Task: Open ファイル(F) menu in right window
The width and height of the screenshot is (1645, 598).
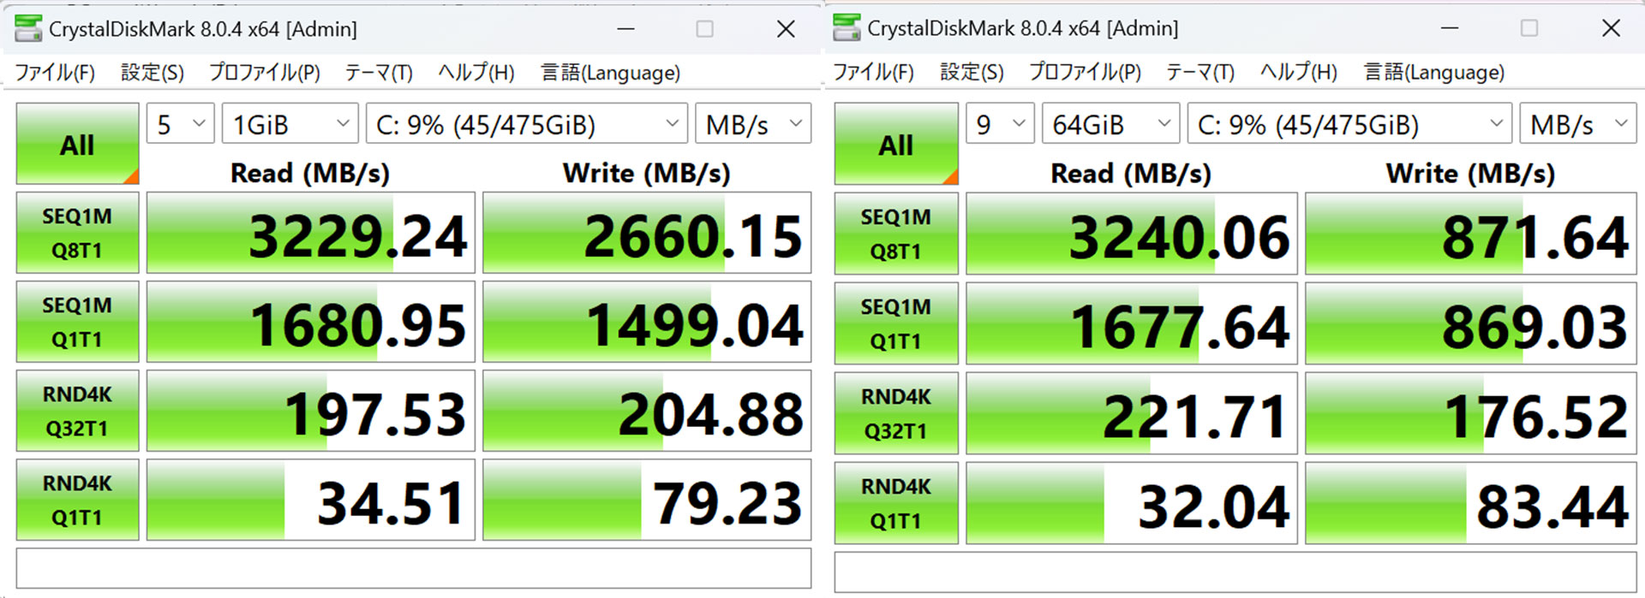Action: 874,72
